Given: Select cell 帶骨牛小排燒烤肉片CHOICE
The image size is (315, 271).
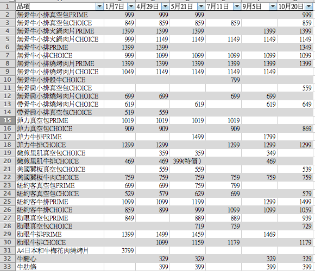Looking at the screenshot, I should tap(60, 104).
